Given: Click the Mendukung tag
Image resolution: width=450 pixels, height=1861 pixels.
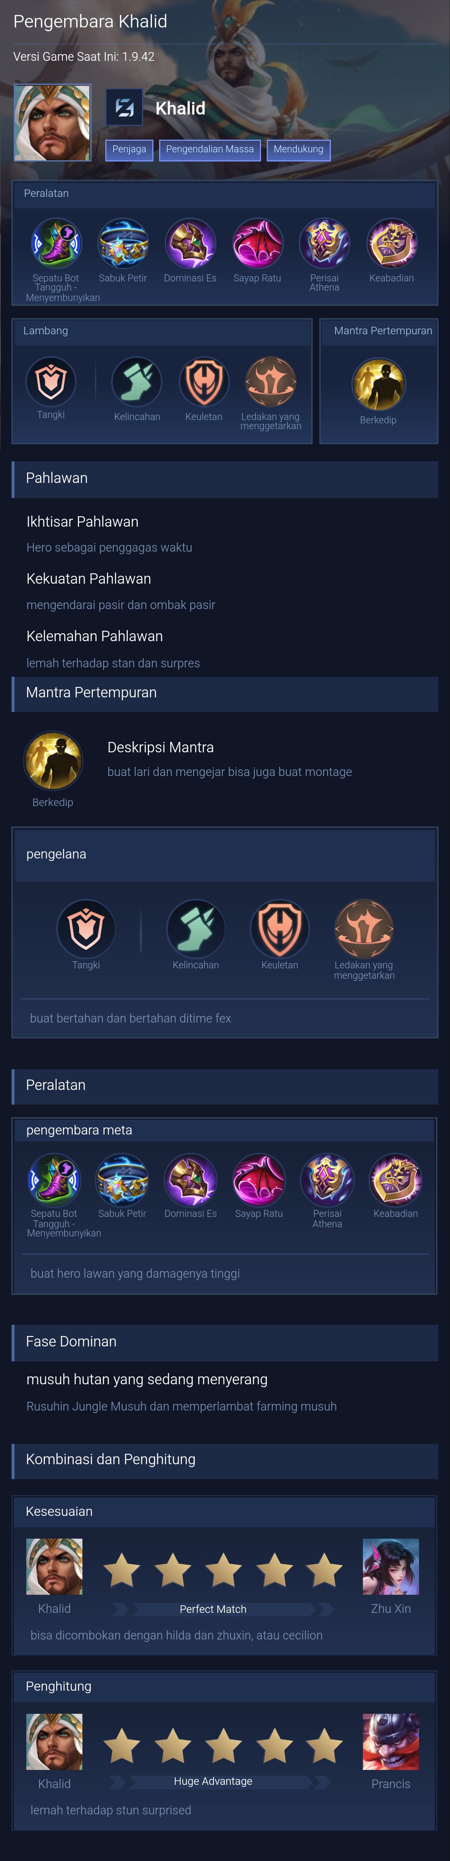Looking at the screenshot, I should tap(298, 149).
